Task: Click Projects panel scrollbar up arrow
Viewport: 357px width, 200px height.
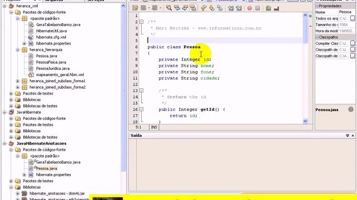Action: 123,6
